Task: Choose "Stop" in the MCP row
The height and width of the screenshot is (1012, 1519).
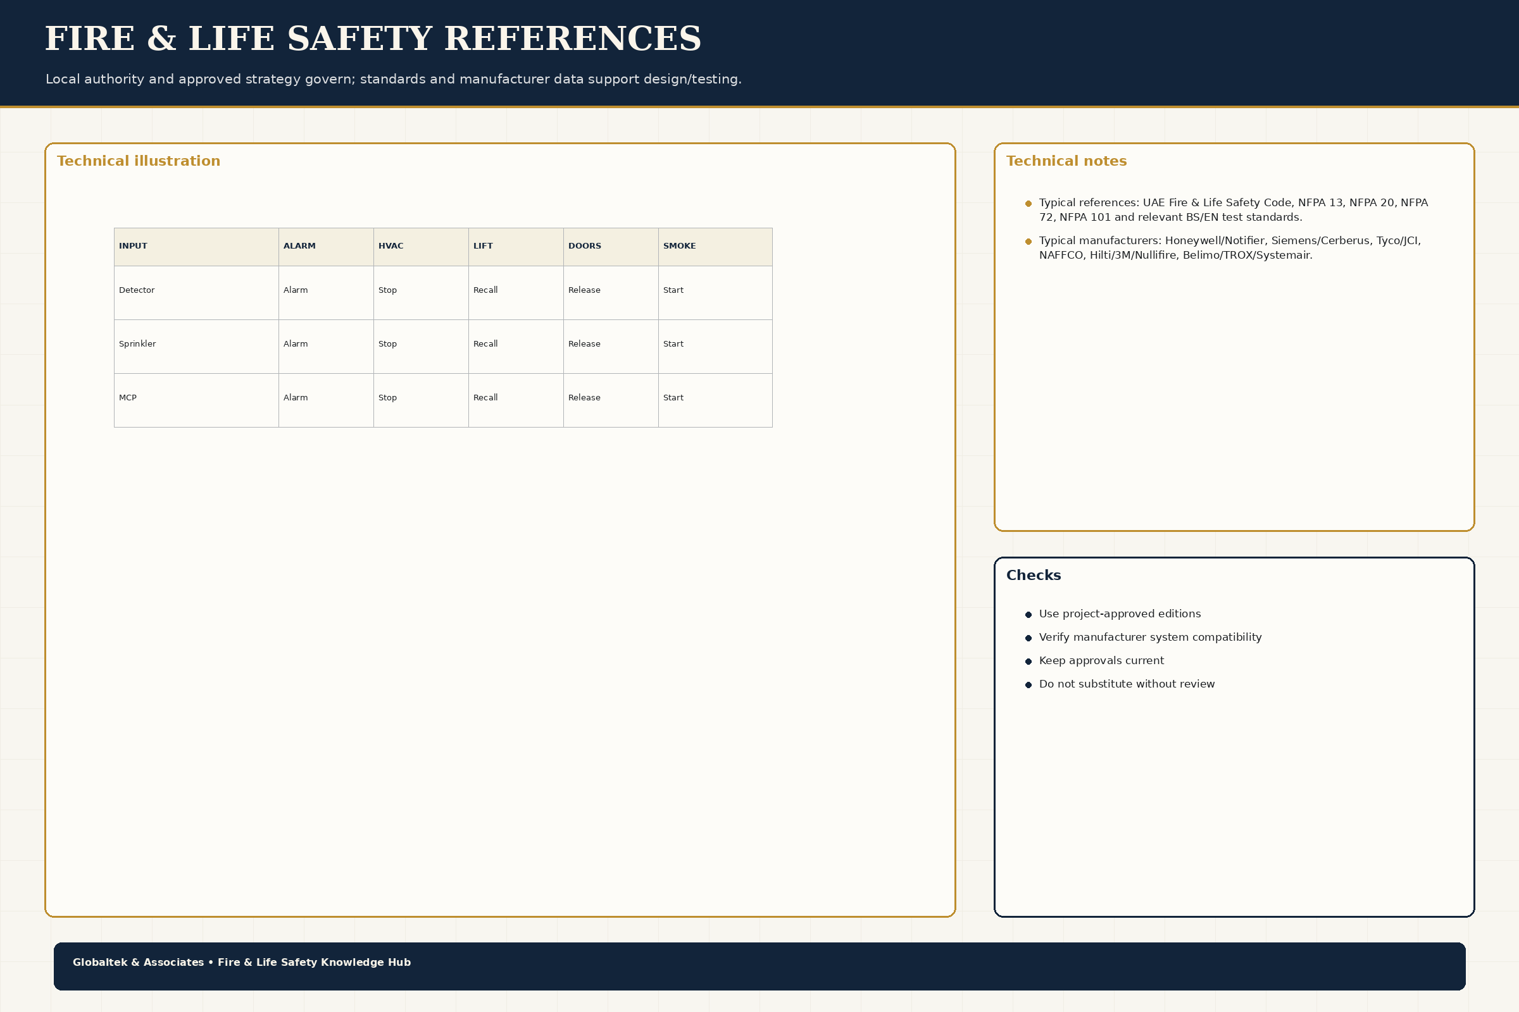Action: pos(387,398)
